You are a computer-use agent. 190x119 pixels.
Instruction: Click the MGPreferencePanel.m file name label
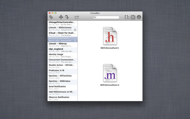click(110, 85)
